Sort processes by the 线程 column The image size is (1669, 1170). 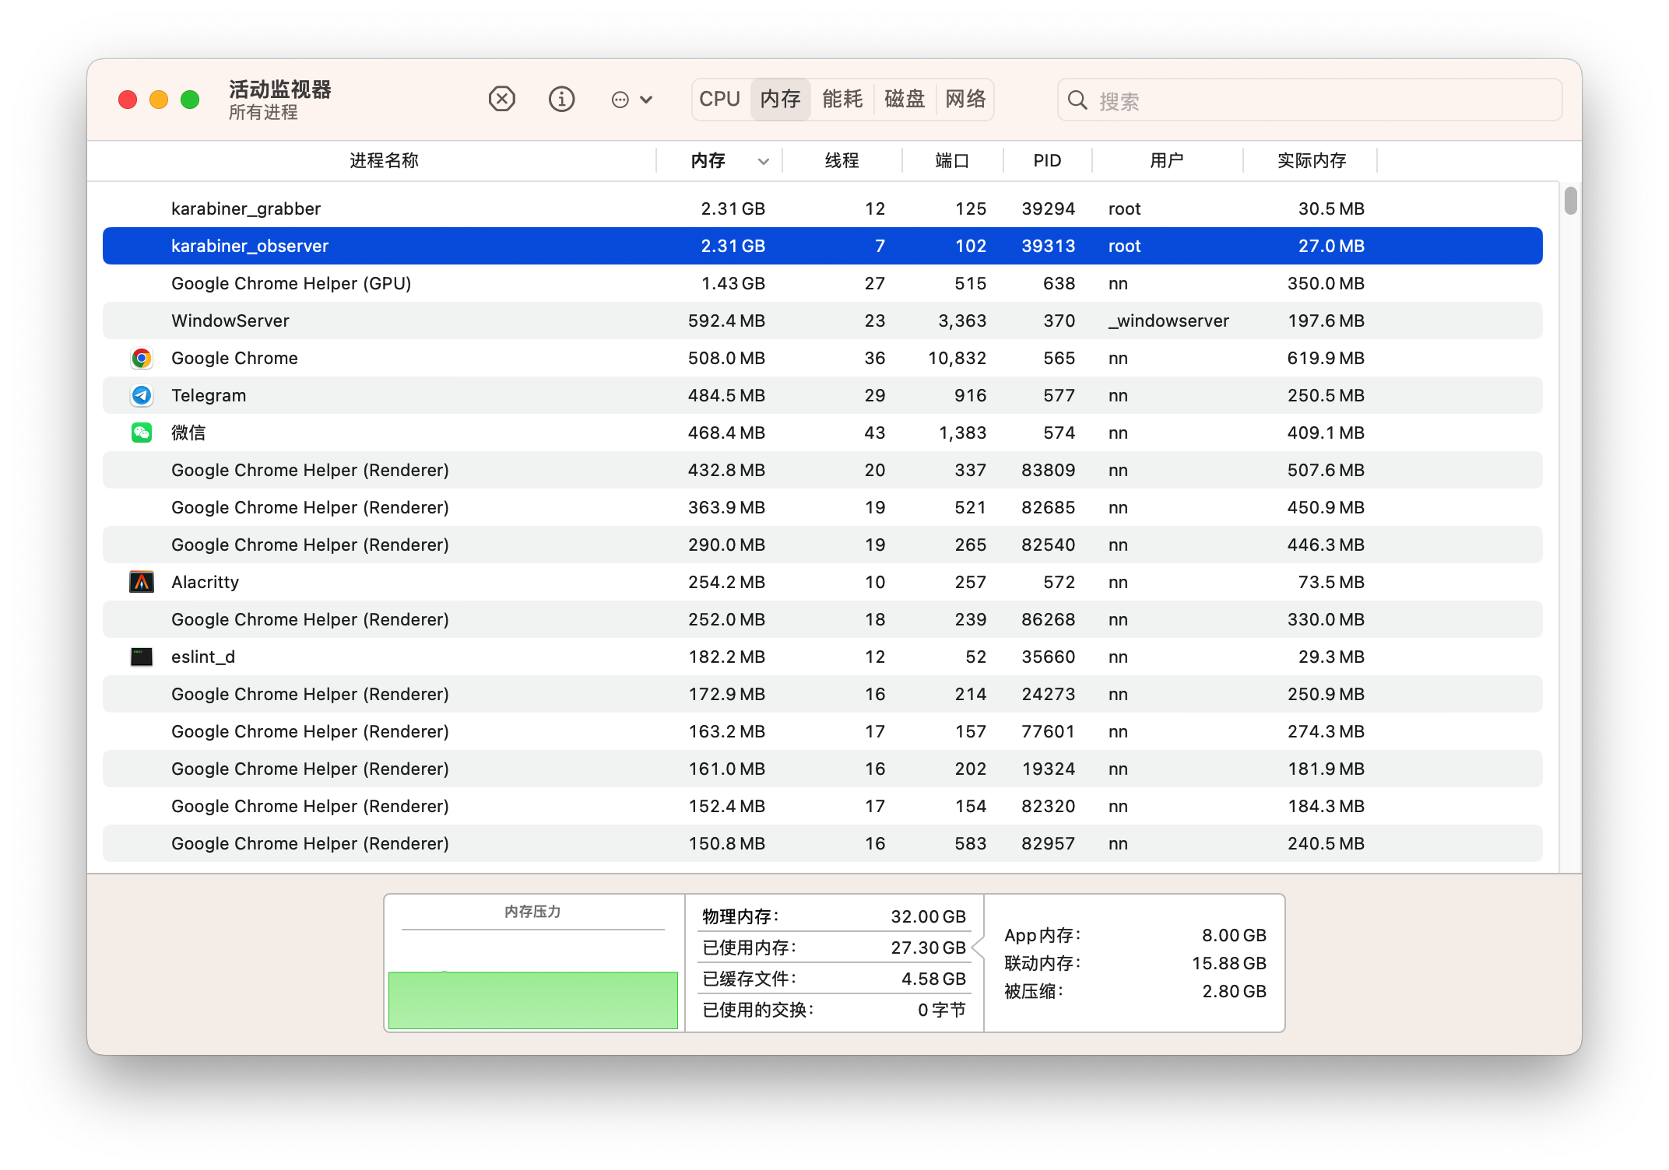click(x=843, y=160)
